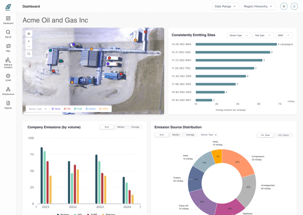Screen dimensions: 303x215
Task: Open Site ID search in sidebar
Action: [x=8, y=32]
